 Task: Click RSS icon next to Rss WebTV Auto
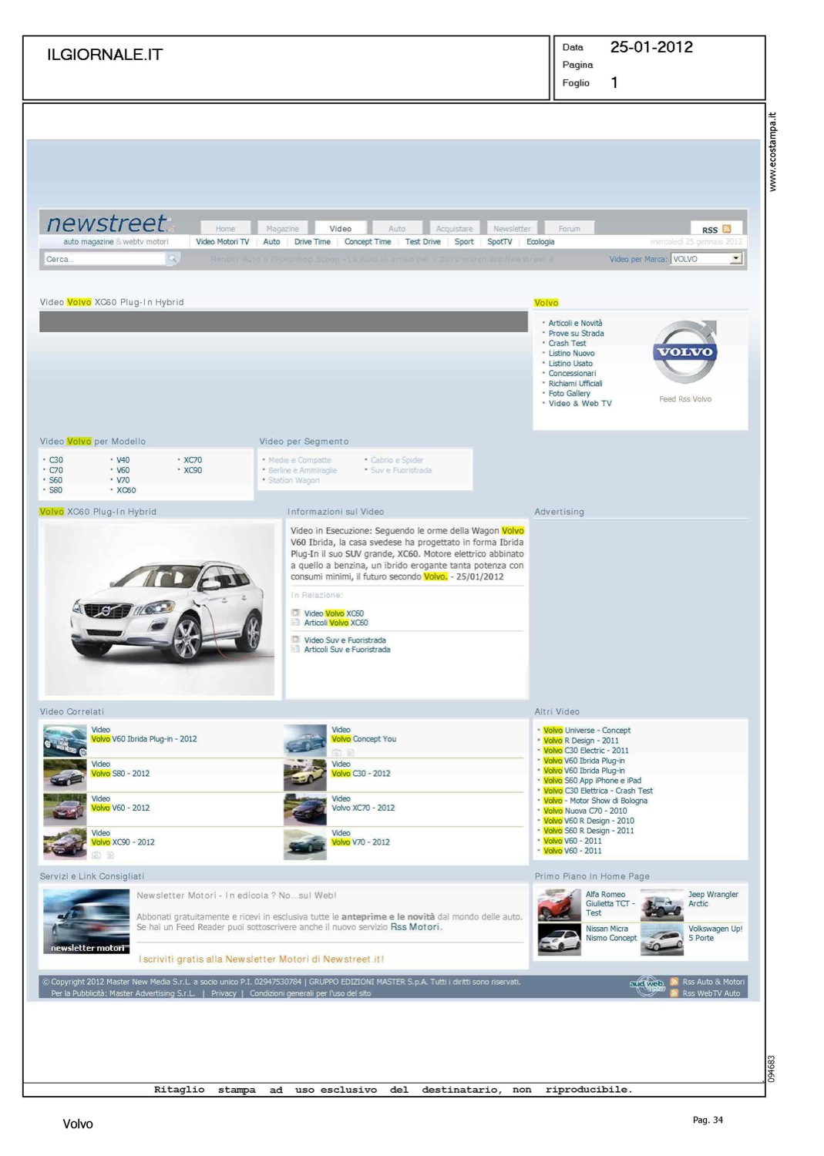pos(674,993)
